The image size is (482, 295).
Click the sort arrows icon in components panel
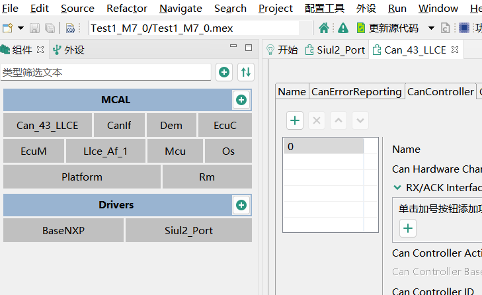(246, 72)
